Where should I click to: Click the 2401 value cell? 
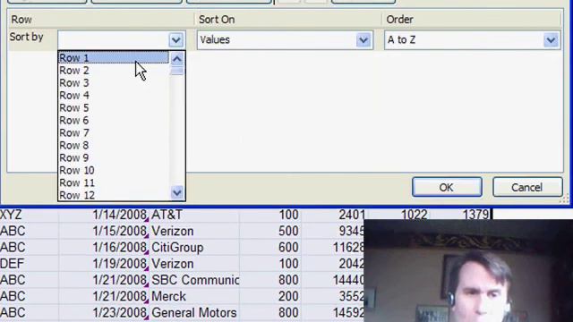tap(334, 215)
